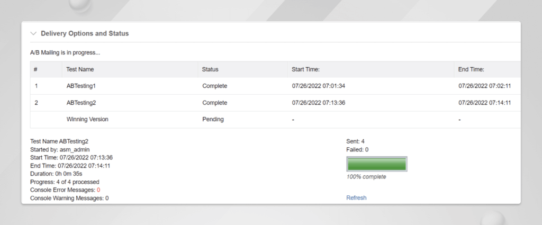
Task: Click the # column header
Action: (x=35, y=69)
